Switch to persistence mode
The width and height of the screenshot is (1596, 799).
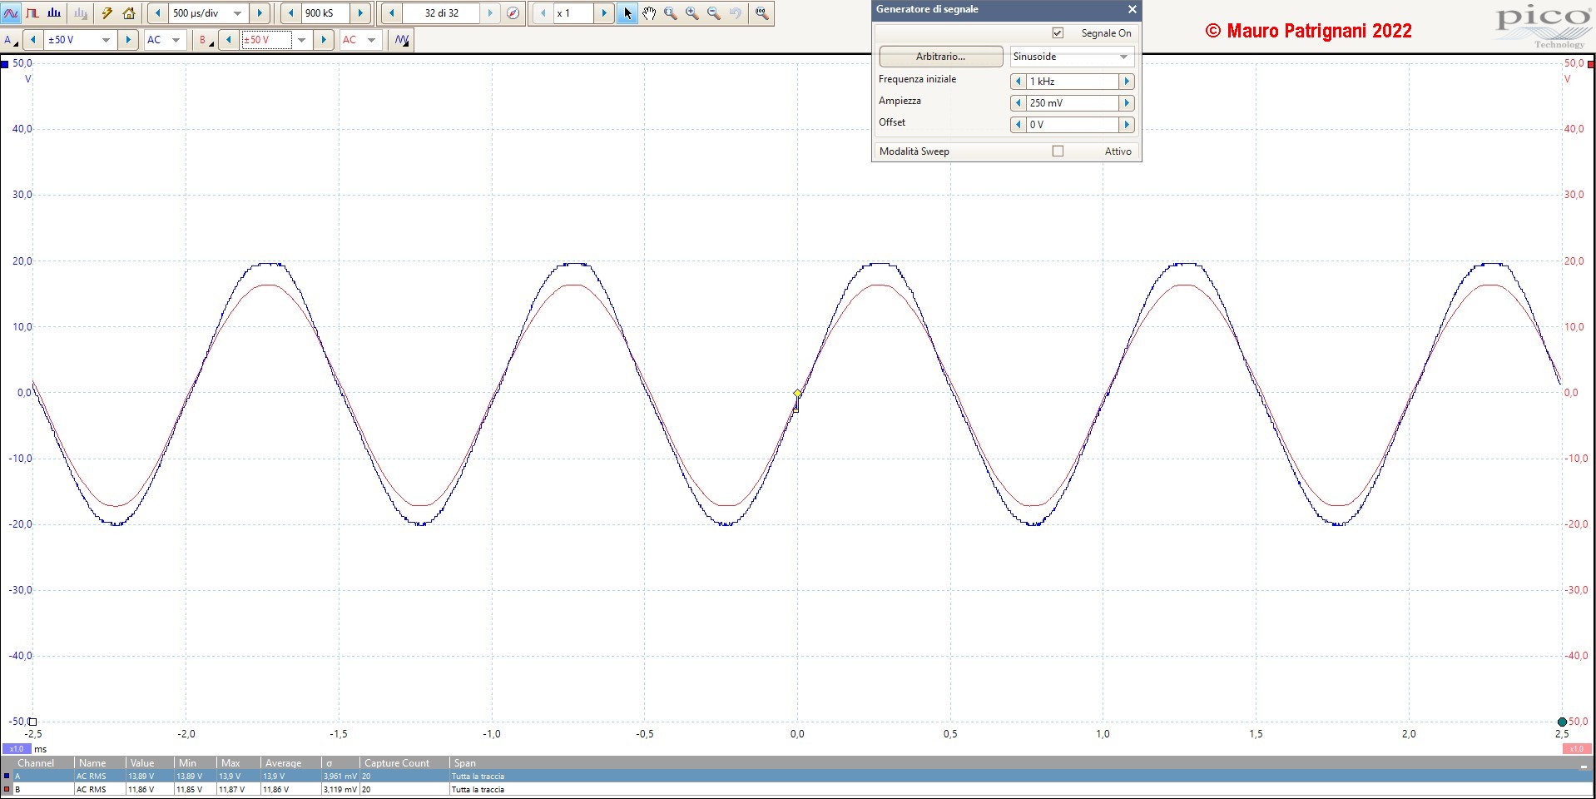[x=32, y=13]
